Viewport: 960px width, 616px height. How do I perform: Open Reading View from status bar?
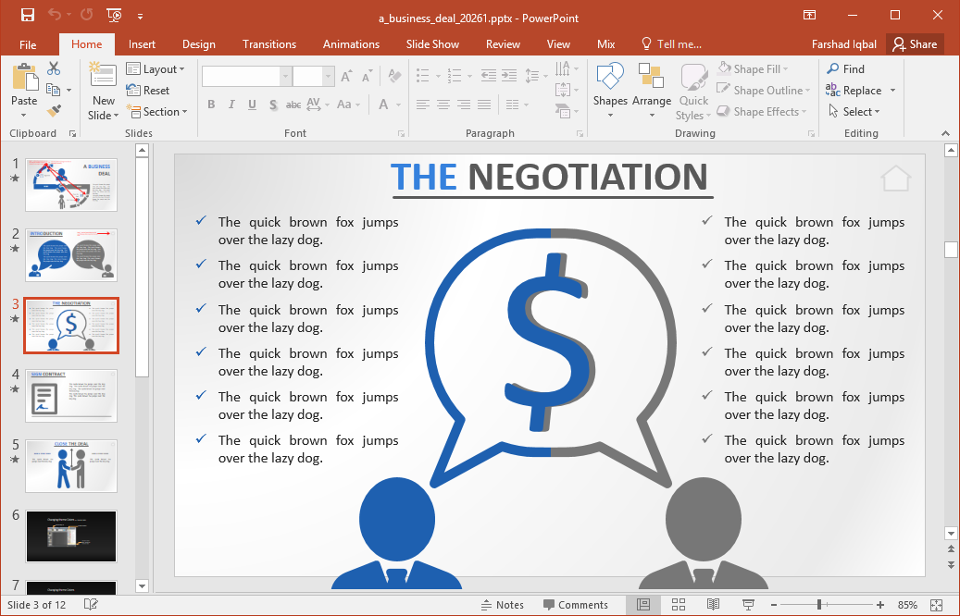(x=713, y=605)
